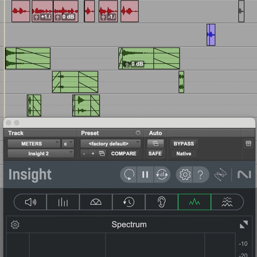This screenshot has width=257, height=257.
Task: Open Insight global settings gear
Action: click(185, 175)
